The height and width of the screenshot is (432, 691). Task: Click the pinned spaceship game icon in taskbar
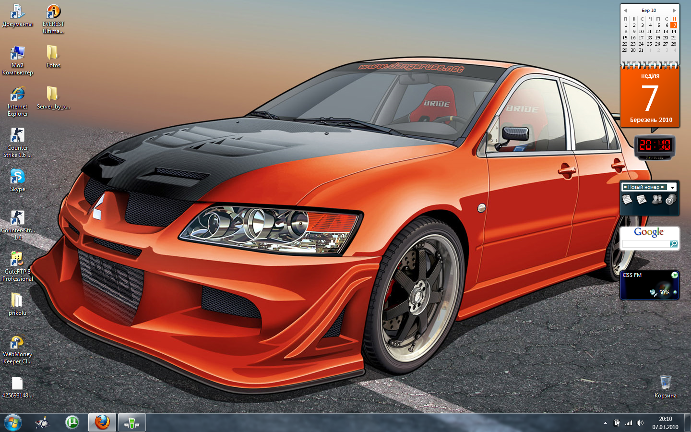[43, 423]
